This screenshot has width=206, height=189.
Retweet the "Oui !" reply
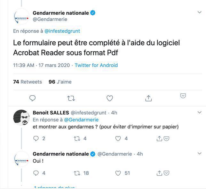[77, 173]
